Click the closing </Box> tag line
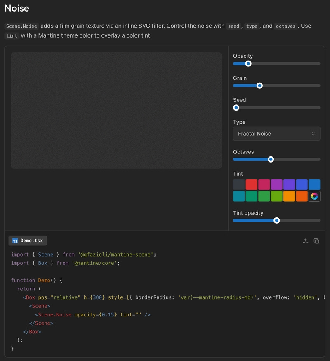 (x=32, y=332)
